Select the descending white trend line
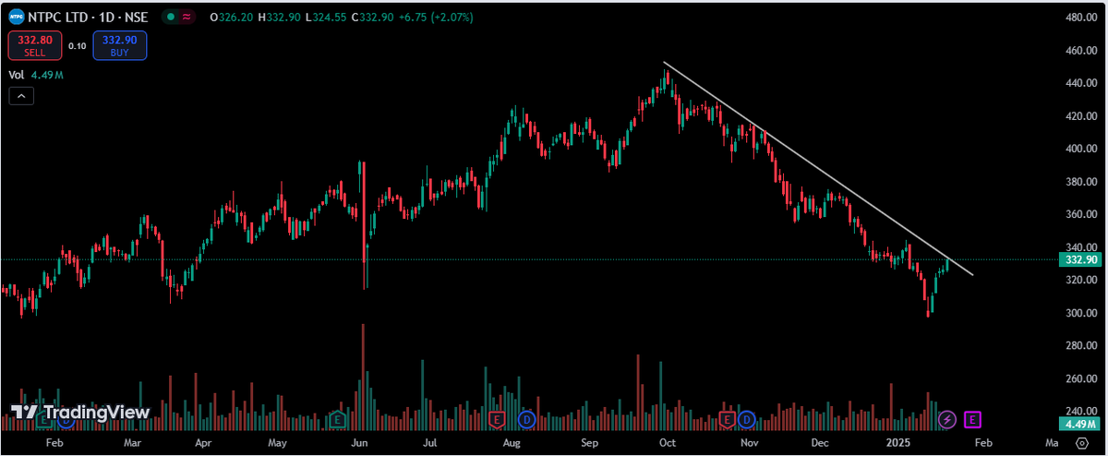Screen dimensions: 1108x456 [x=818, y=168]
